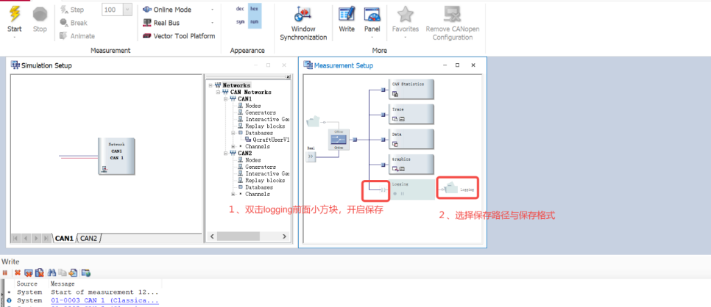
Task: Collapse the Networks root tree node
Action: (x=211, y=85)
